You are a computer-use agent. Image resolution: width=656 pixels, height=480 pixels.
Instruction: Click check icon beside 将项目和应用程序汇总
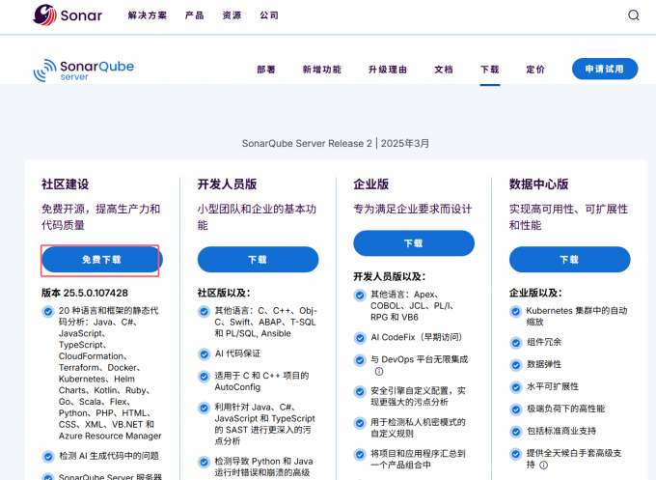[x=360, y=455]
